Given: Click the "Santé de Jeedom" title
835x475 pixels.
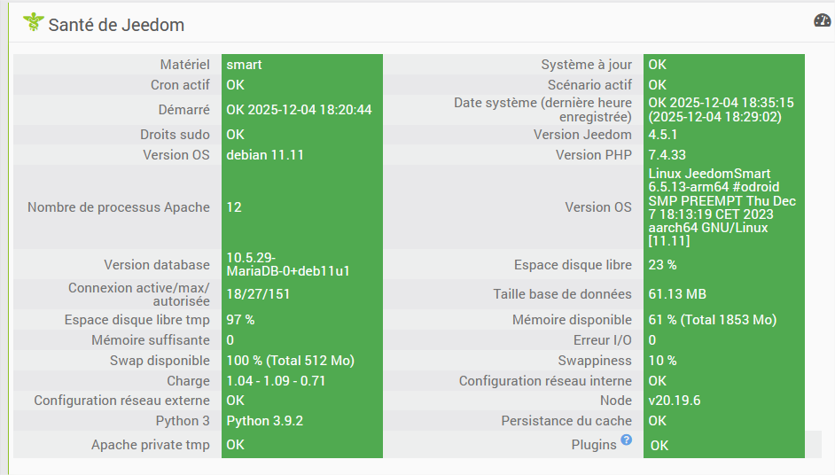Looking at the screenshot, I should 116,25.
